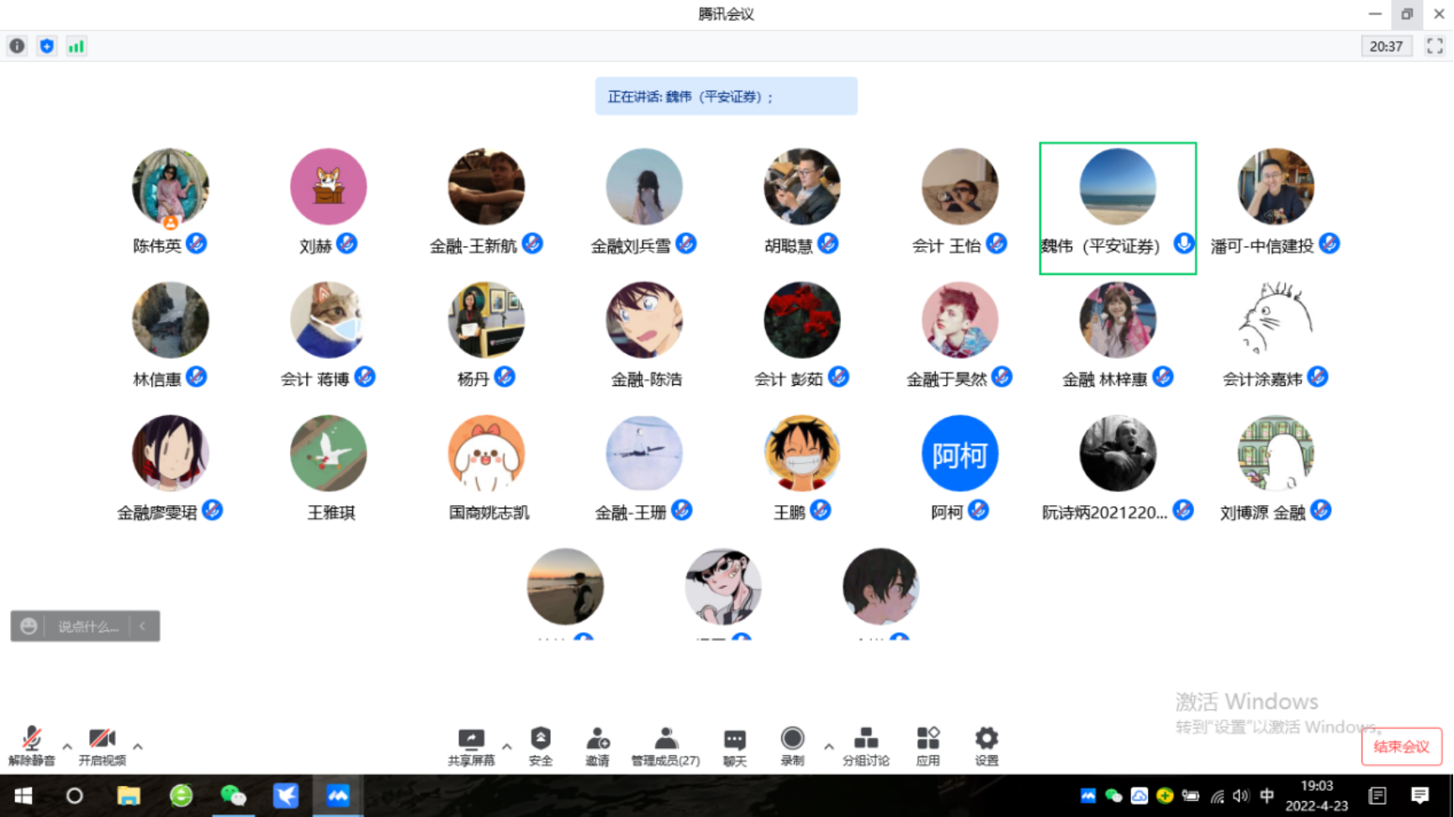Click the 邀请 invite icon

pos(597,745)
